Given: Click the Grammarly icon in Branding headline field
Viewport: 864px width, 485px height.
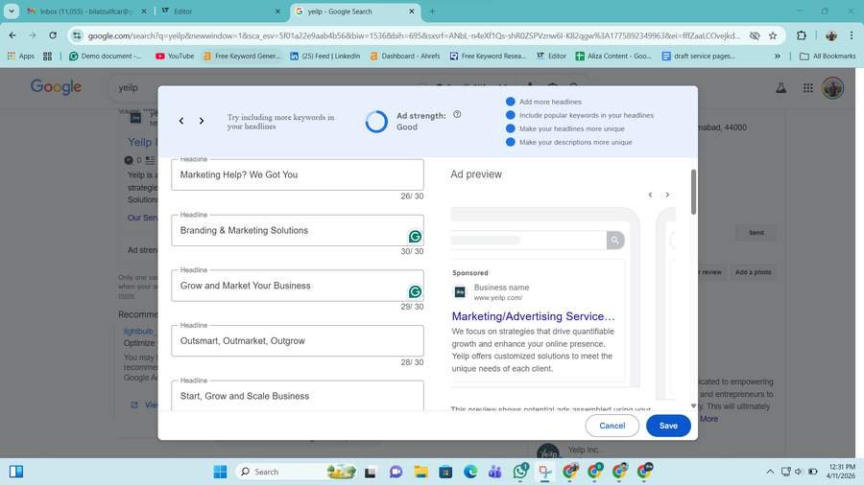Looking at the screenshot, I should [x=415, y=237].
